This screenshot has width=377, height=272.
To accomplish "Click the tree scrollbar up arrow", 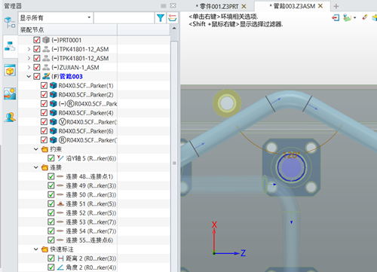I will tap(174, 29).
